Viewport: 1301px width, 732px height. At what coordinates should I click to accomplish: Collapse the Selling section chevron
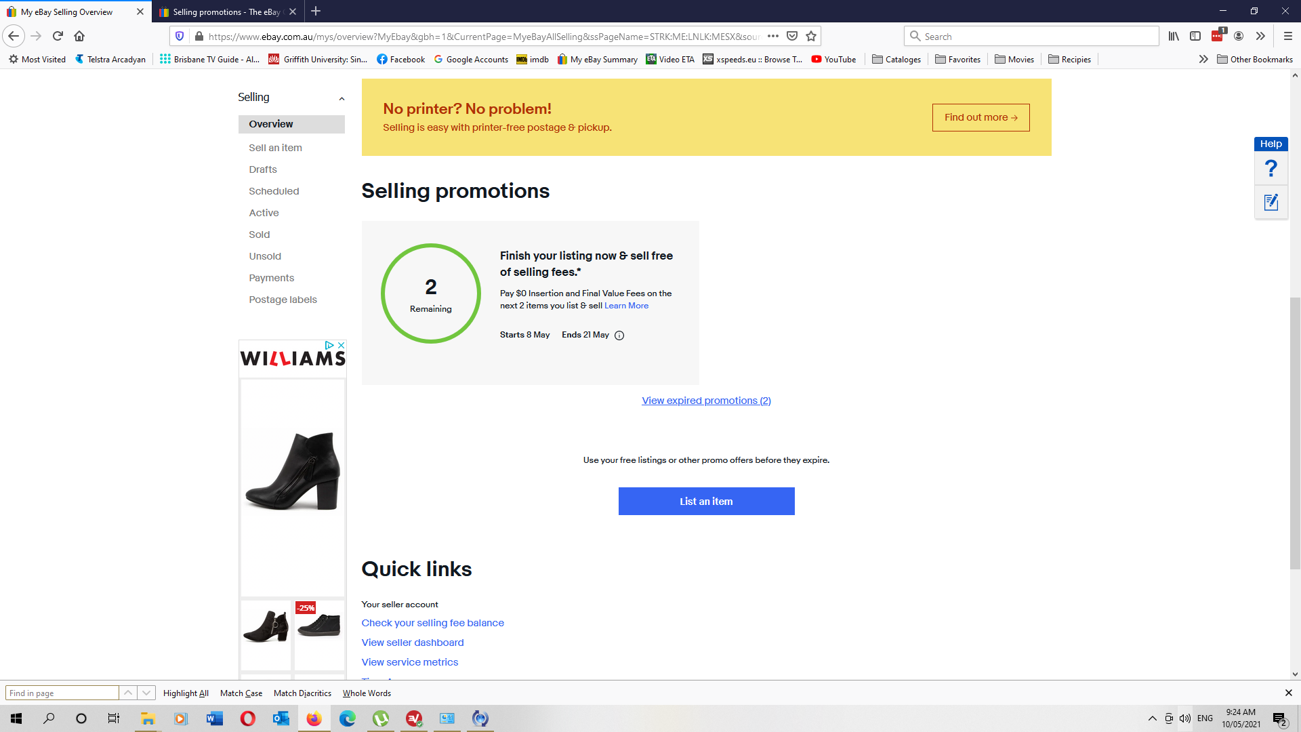pyautogui.click(x=341, y=98)
